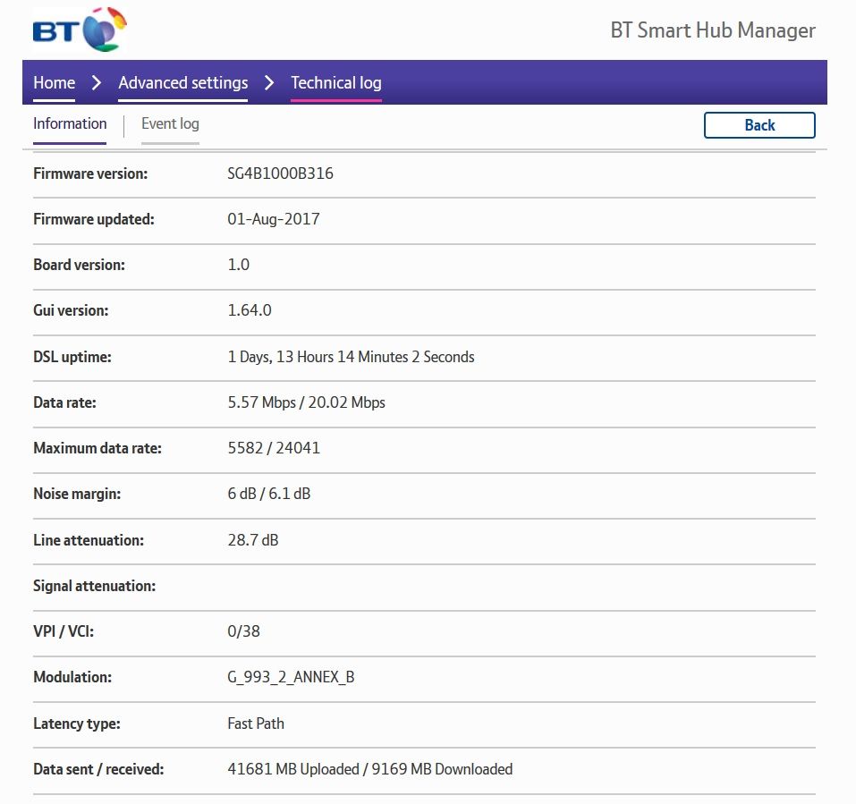Click the chevron after Home breadcrumb
The image size is (856, 804).
click(x=97, y=83)
